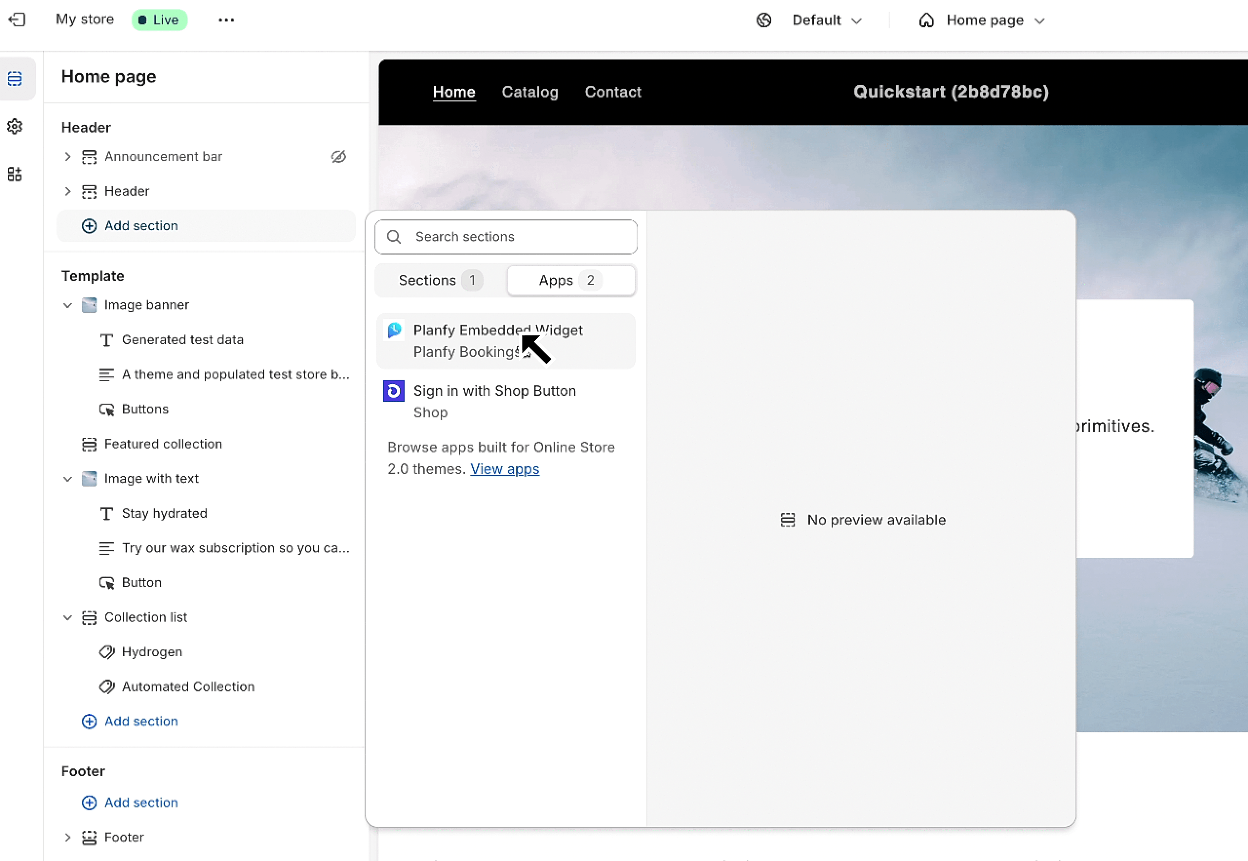Click the Sign in with Shop icon
This screenshot has width=1248, height=861.
(x=394, y=391)
